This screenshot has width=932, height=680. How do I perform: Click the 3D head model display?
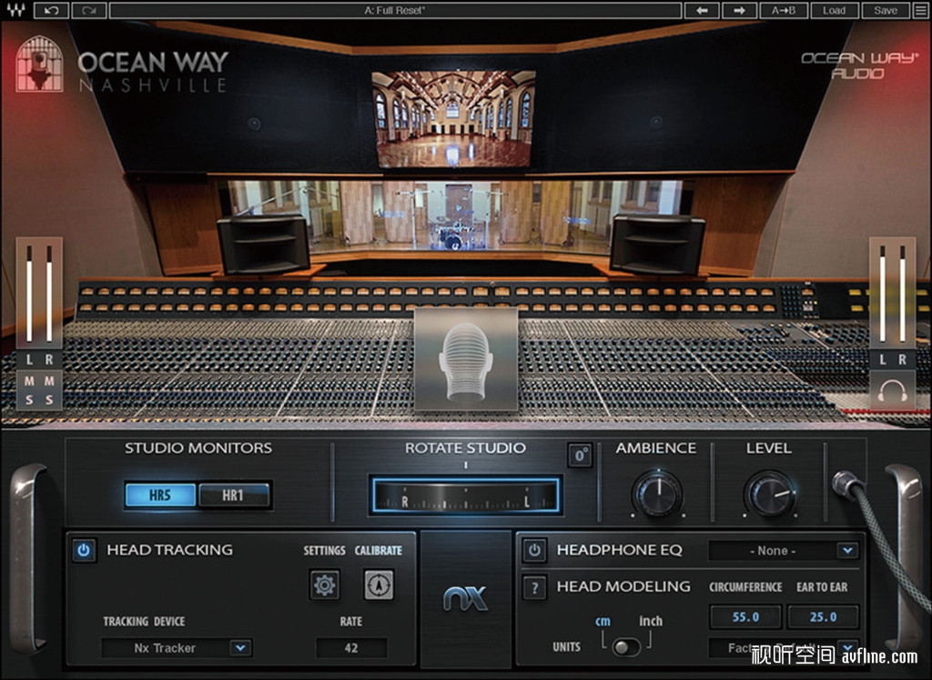click(x=466, y=359)
